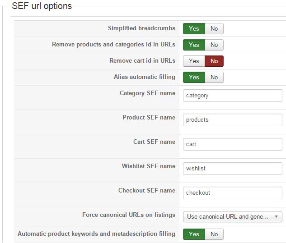
Task: Click the Force canonical URLs label
Action: [128, 215]
